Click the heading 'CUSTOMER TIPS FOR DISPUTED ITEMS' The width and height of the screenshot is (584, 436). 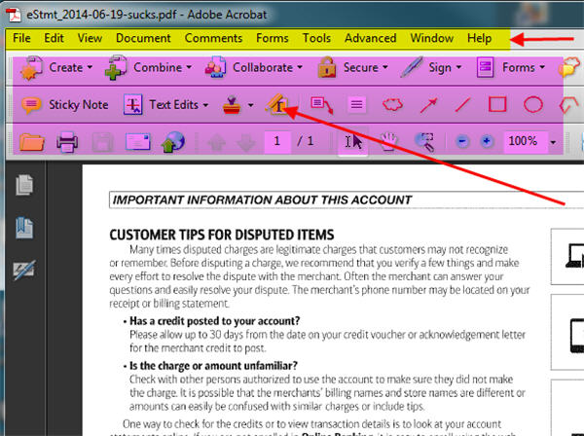[222, 235]
